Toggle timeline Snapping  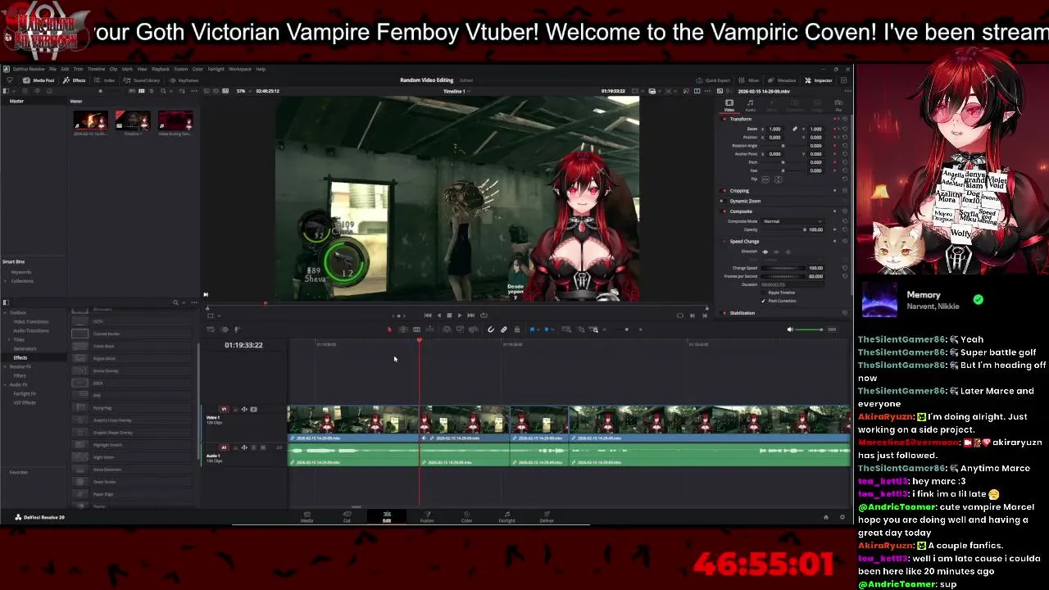(491, 329)
